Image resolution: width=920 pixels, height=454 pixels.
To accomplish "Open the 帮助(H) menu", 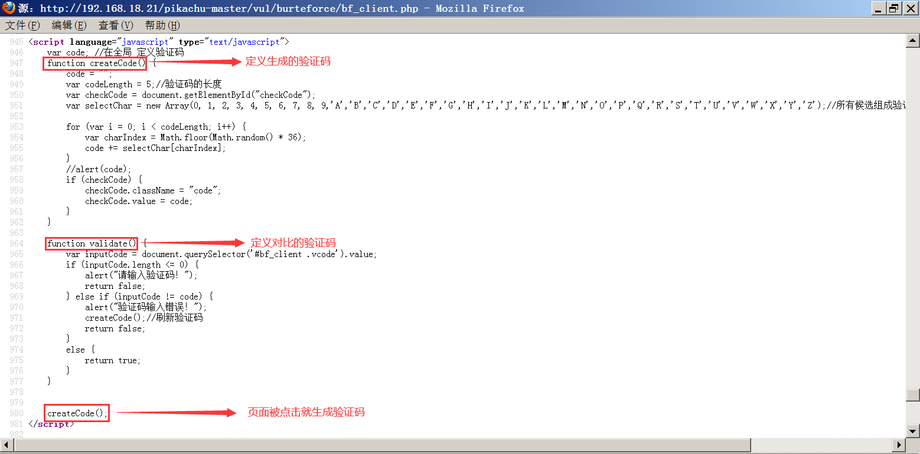I will [162, 25].
